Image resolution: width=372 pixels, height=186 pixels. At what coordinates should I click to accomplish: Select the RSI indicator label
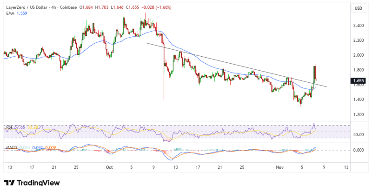(x=9, y=126)
